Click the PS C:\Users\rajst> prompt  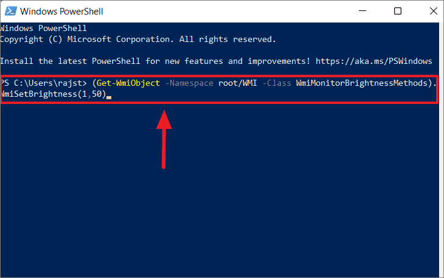[x=43, y=83]
